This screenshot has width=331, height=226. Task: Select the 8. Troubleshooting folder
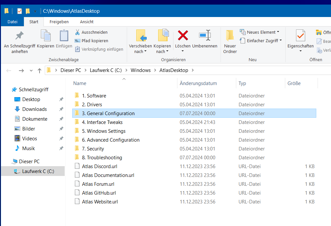(102, 158)
